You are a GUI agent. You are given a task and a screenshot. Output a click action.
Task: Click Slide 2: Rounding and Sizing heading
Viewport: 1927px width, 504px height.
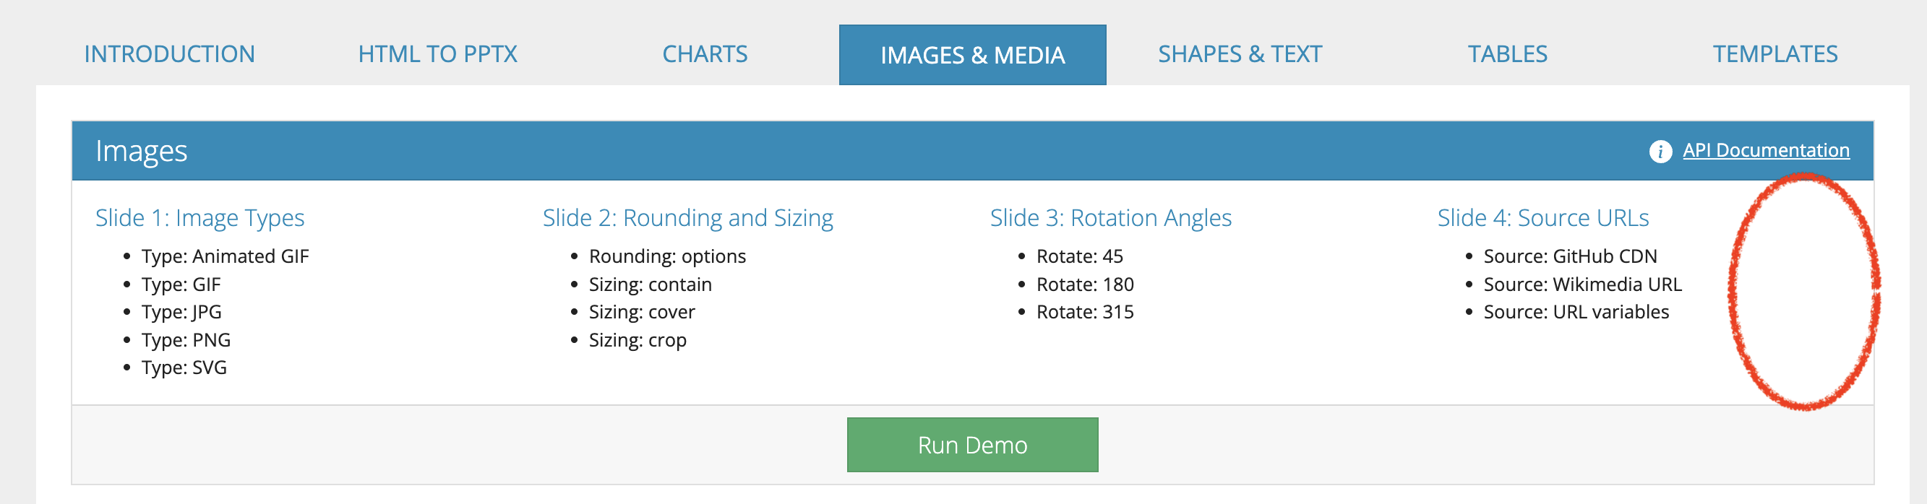pos(687,217)
